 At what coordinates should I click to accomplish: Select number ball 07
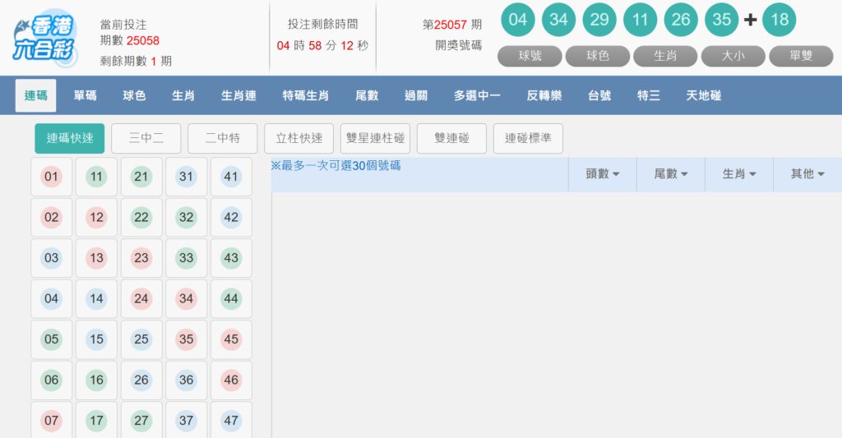[52, 420]
